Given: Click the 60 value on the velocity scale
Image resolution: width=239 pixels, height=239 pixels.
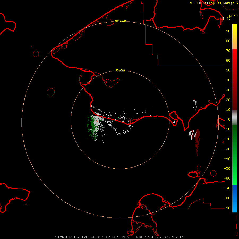Looking at the screenshot, I should tap(228, 60).
